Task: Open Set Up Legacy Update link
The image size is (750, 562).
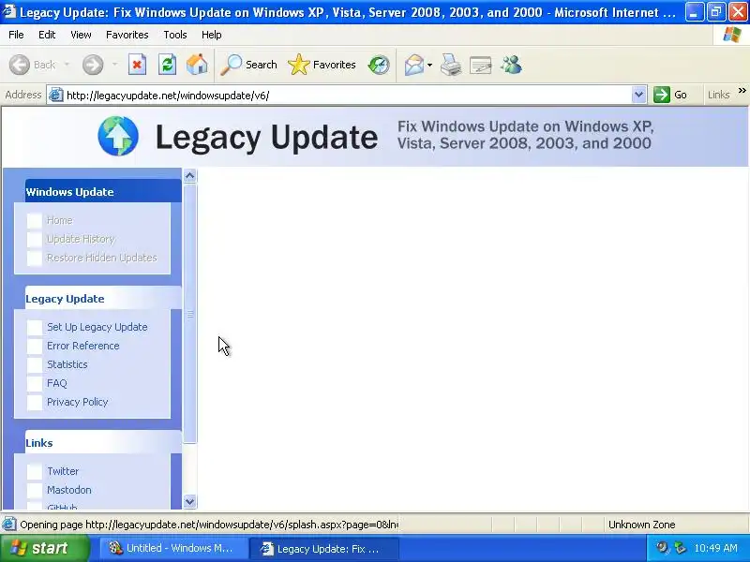Action: tap(97, 327)
